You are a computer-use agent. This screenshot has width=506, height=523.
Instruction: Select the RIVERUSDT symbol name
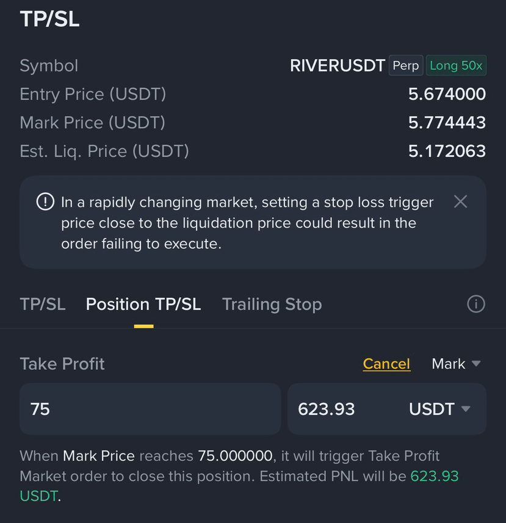[337, 65]
